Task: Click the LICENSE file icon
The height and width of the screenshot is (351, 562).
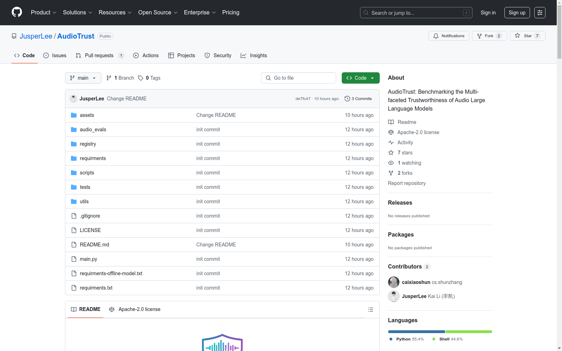Action: click(74, 230)
